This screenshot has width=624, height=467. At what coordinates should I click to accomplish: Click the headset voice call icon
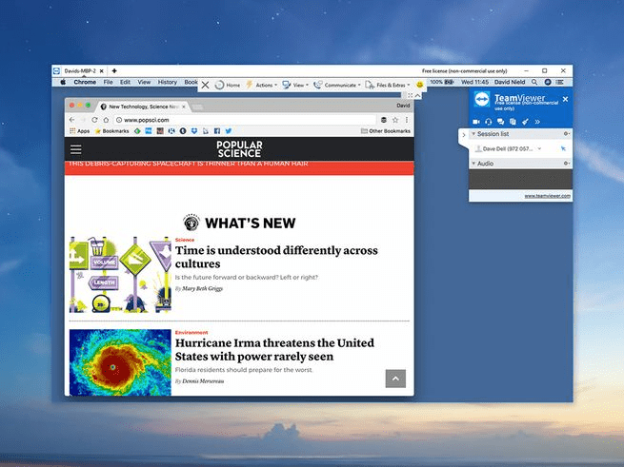click(488, 122)
